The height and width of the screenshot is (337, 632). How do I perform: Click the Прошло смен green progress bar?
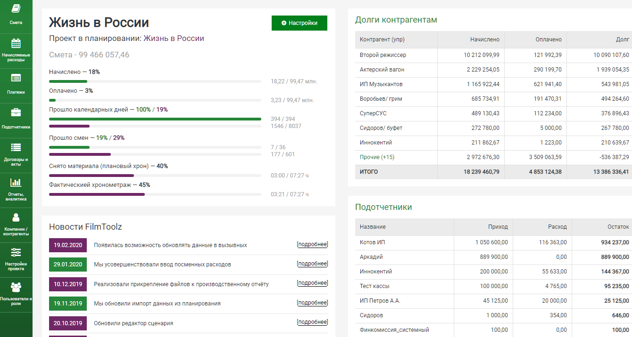click(x=155, y=147)
